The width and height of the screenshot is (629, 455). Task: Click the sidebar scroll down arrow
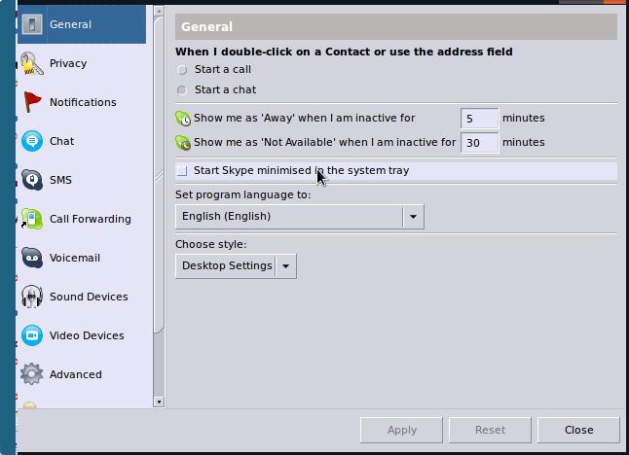click(x=159, y=401)
